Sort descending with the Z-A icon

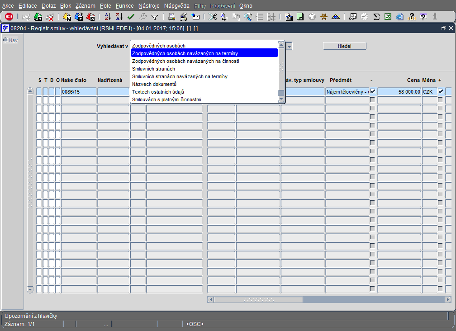coord(119,17)
